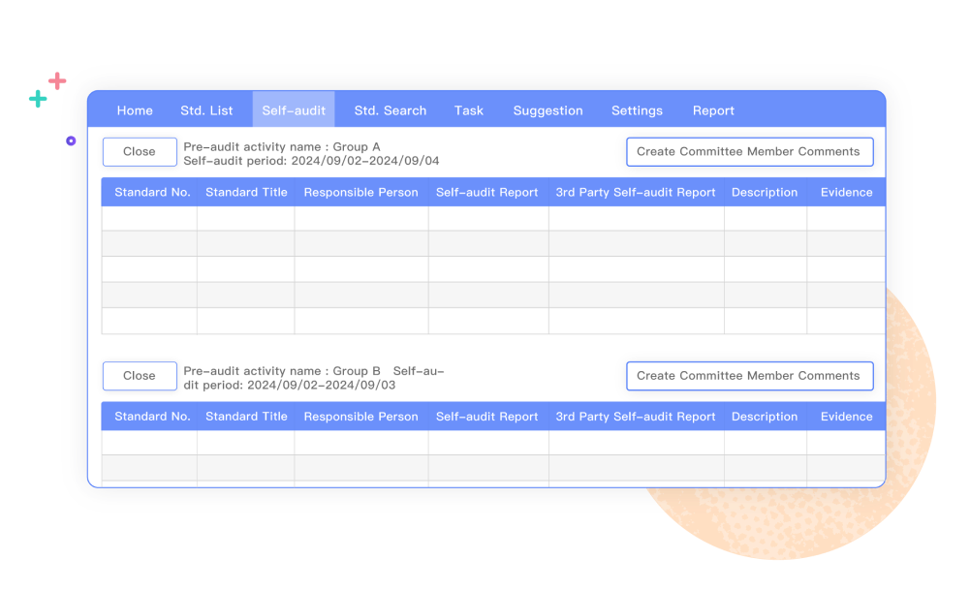Viewport: 970px width, 591px height.
Task: Open Settings in the navigation bar
Action: [637, 110]
